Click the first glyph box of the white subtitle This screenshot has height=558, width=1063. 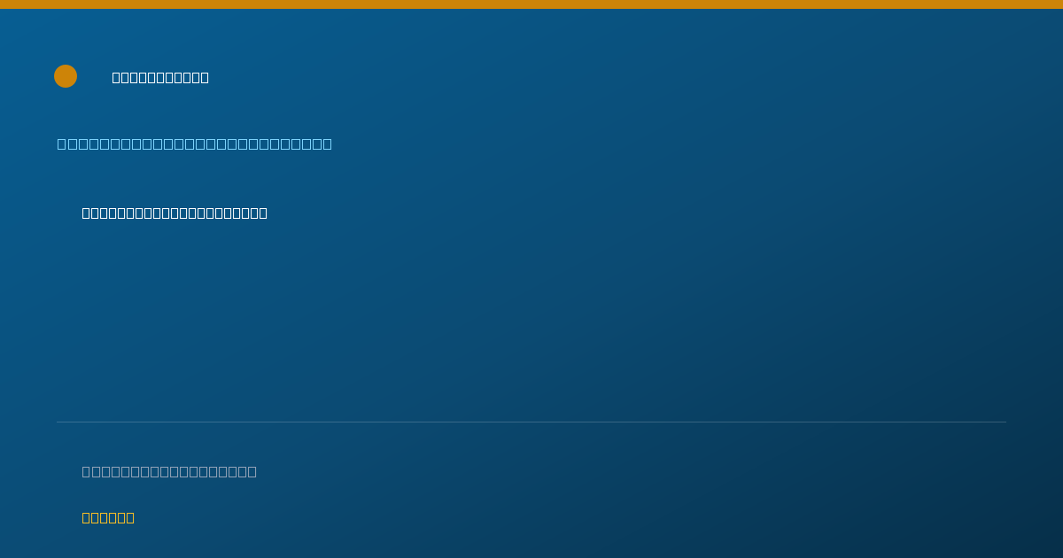[86, 213]
